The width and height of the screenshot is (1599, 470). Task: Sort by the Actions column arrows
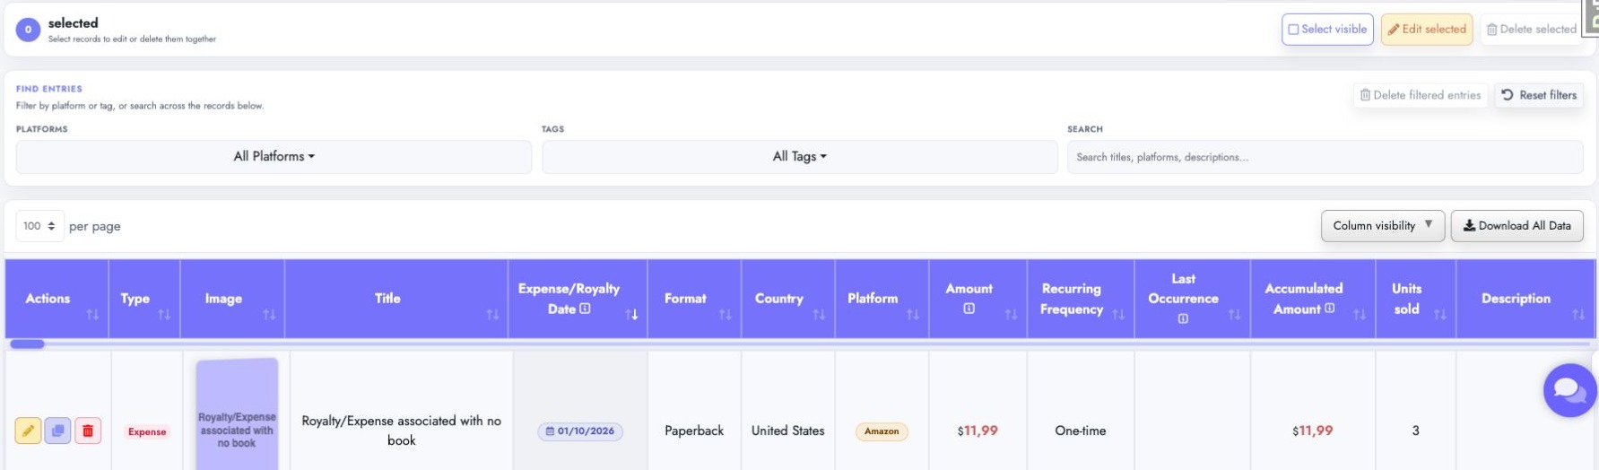tap(92, 315)
